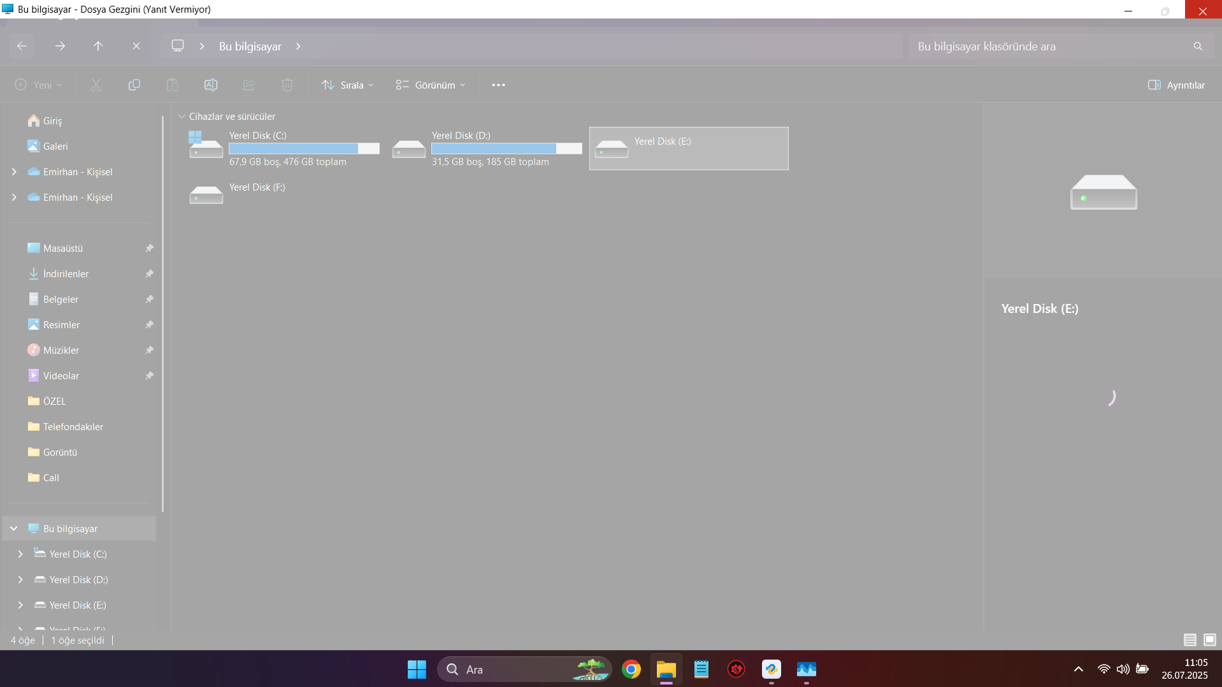
Task: Navigate up one folder level
Action: [x=98, y=46]
